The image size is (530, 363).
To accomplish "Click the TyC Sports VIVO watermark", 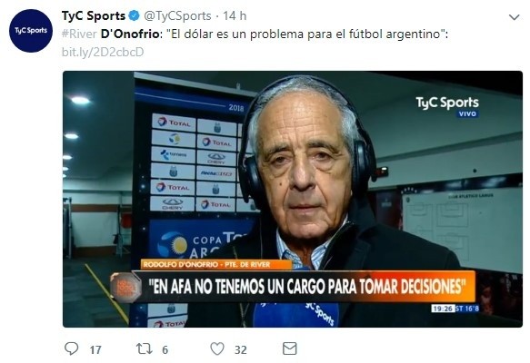I will pyautogui.click(x=447, y=107).
